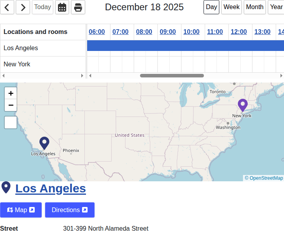Go to the previous day arrow
The width and height of the screenshot is (284, 237).
point(7,7)
